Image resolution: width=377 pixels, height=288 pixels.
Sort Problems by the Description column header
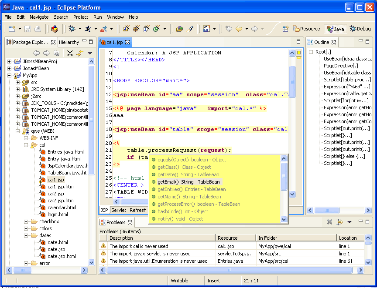pos(161,238)
